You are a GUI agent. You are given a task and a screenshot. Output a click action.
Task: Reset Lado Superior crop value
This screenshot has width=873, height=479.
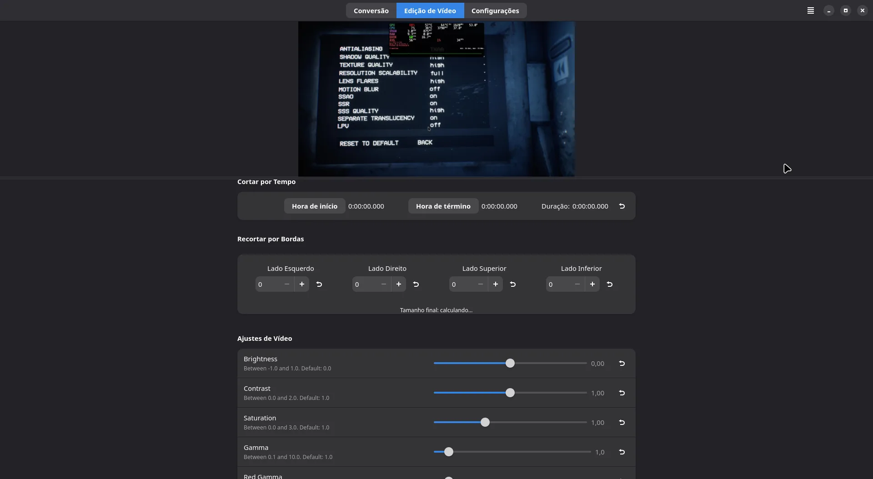[513, 284]
